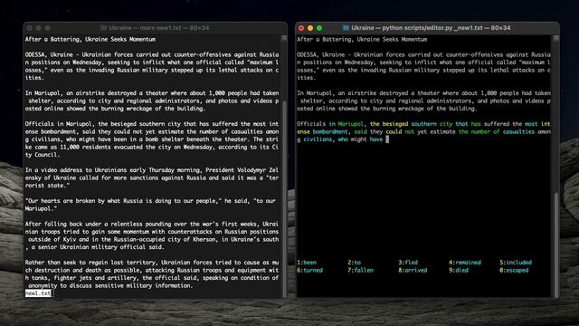The image size is (579, 326).
Task: Click 'ODESSA' in the 'more new1.txt' window
Action: point(34,54)
